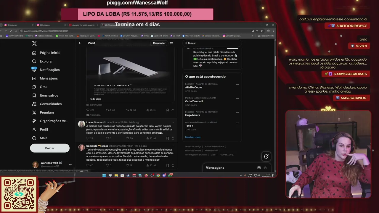This screenshot has width=379, height=213.
Task: Click Pedir agora on the Starlink ad
Action: coord(96,99)
